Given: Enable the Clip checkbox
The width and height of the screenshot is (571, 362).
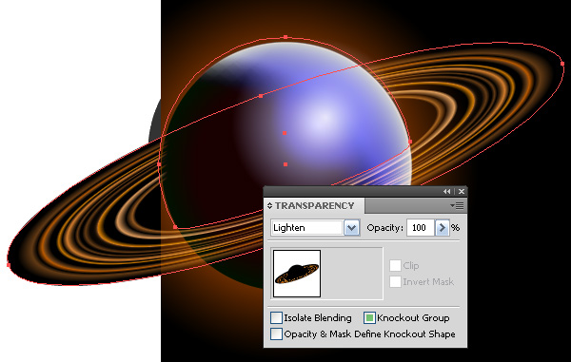Looking at the screenshot, I should pyautogui.click(x=395, y=266).
